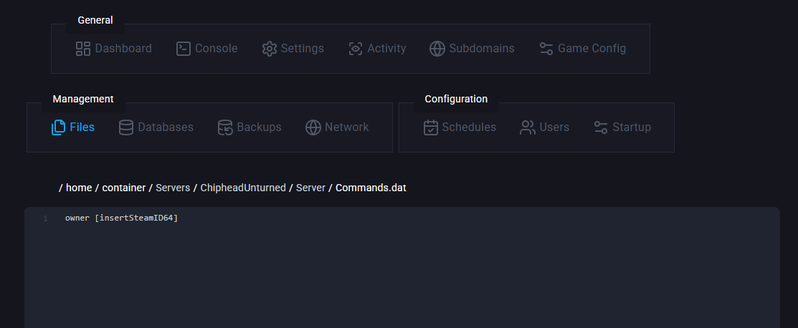
Task: Open the container breadcrumb folder
Action: pos(125,188)
